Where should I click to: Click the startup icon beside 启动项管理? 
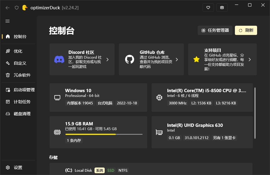[8, 90]
